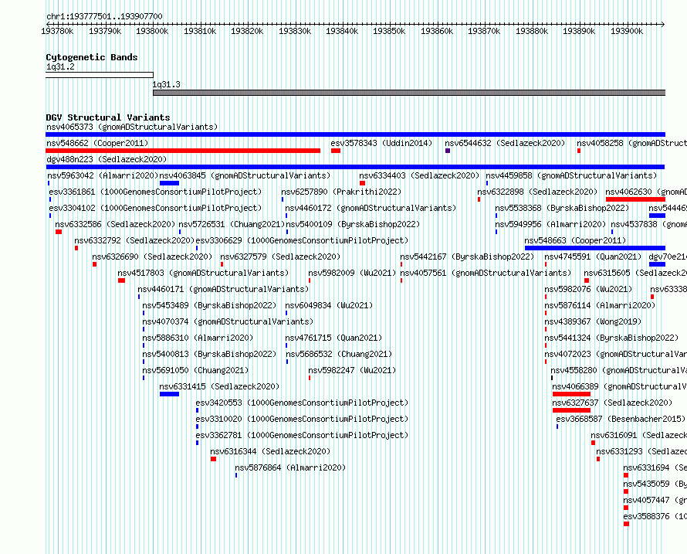Click the nsv5949956 Almarri2020 label

pos(550,224)
